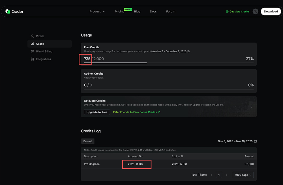Image resolution: width=283 pixels, height=185 pixels.
Task: Open the Pricing menu item
Action: pos(119,12)
